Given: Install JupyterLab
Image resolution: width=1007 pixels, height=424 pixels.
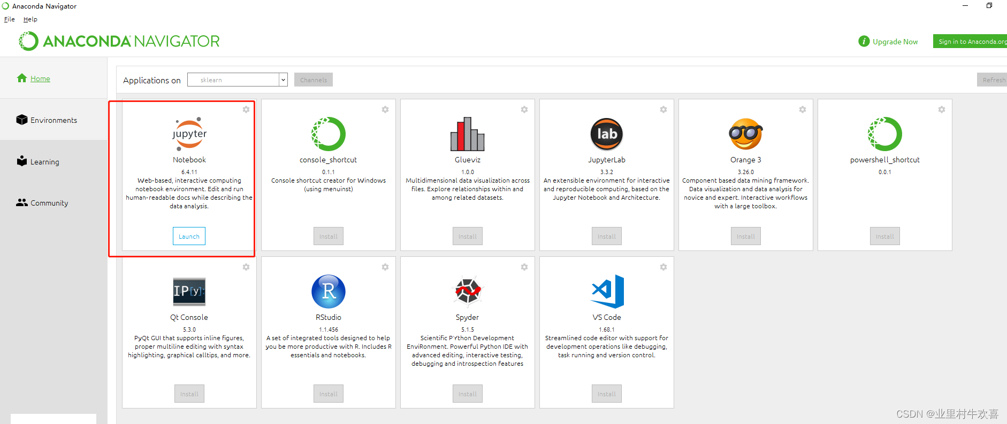Looking at the screenshot, I should tap(607, 236).
